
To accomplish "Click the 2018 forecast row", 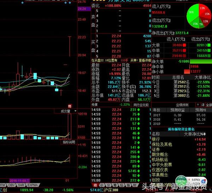I will pyautogui.click(x=181, y=119).
